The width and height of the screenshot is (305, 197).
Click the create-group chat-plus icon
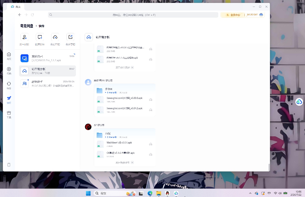click(x=40, y=37)
